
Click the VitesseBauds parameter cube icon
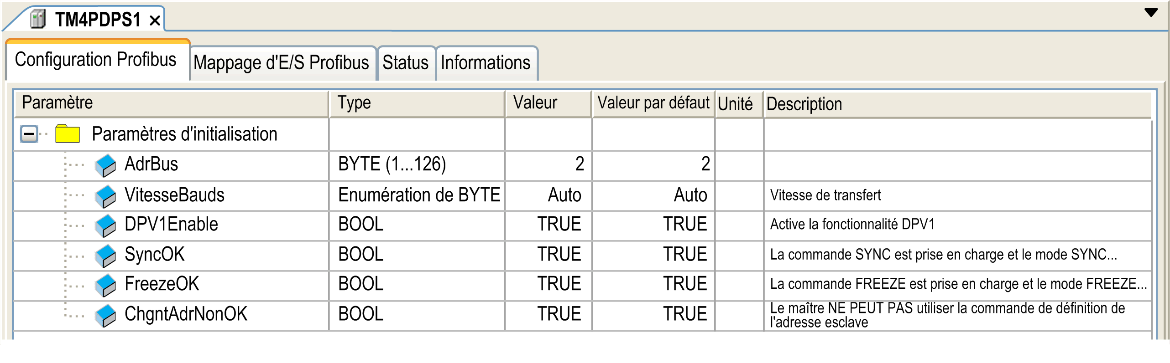105,195
